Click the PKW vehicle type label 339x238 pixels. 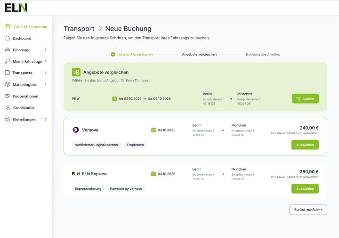[x=76, y=98]
